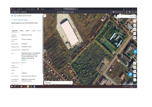Zoom in the map with plus button

pos(135,76)
